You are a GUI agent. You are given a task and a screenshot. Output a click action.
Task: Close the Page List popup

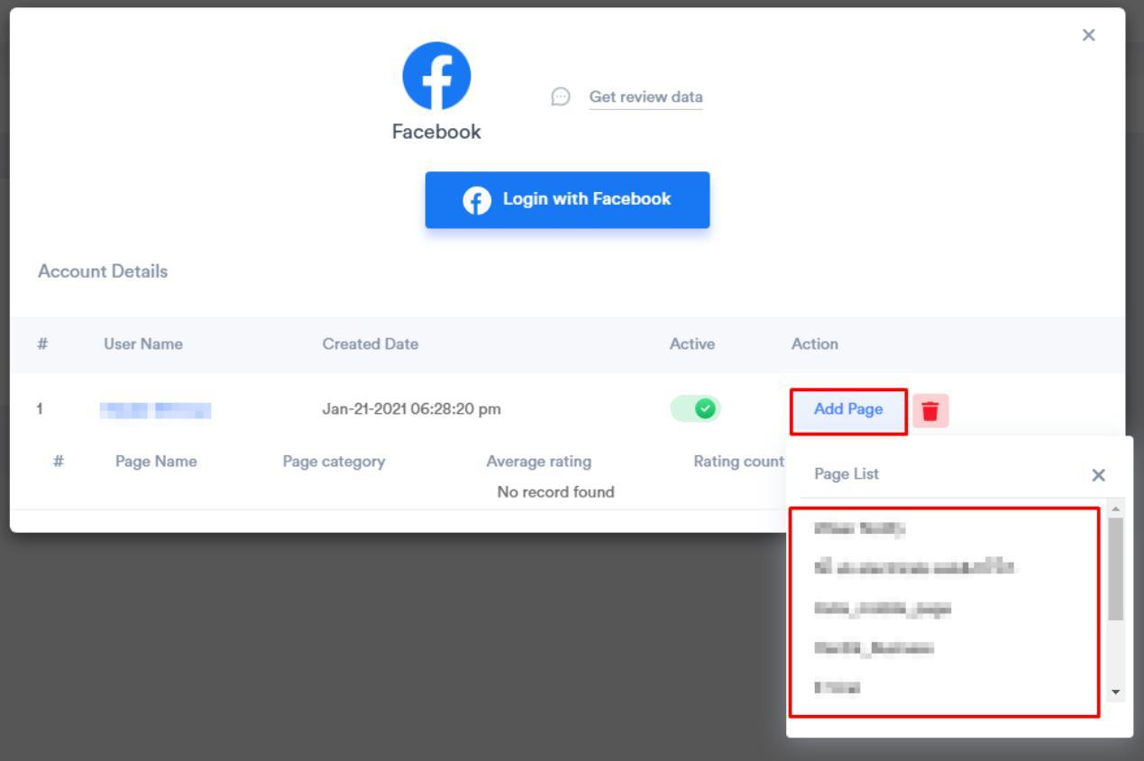[x=1098, y=475]
